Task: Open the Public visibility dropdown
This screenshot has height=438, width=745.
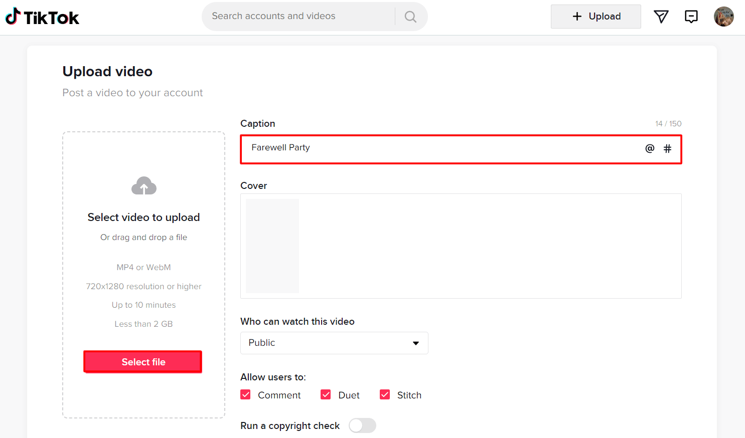Action: (x=334, y=343)
